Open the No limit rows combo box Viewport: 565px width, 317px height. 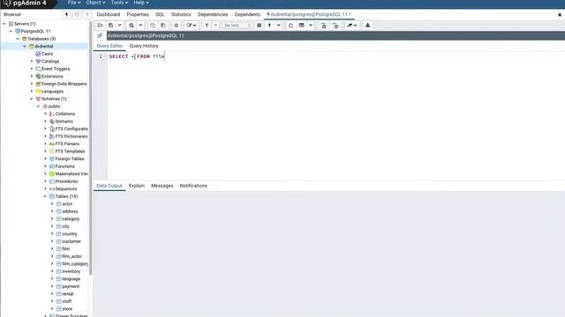pos(237,26)
